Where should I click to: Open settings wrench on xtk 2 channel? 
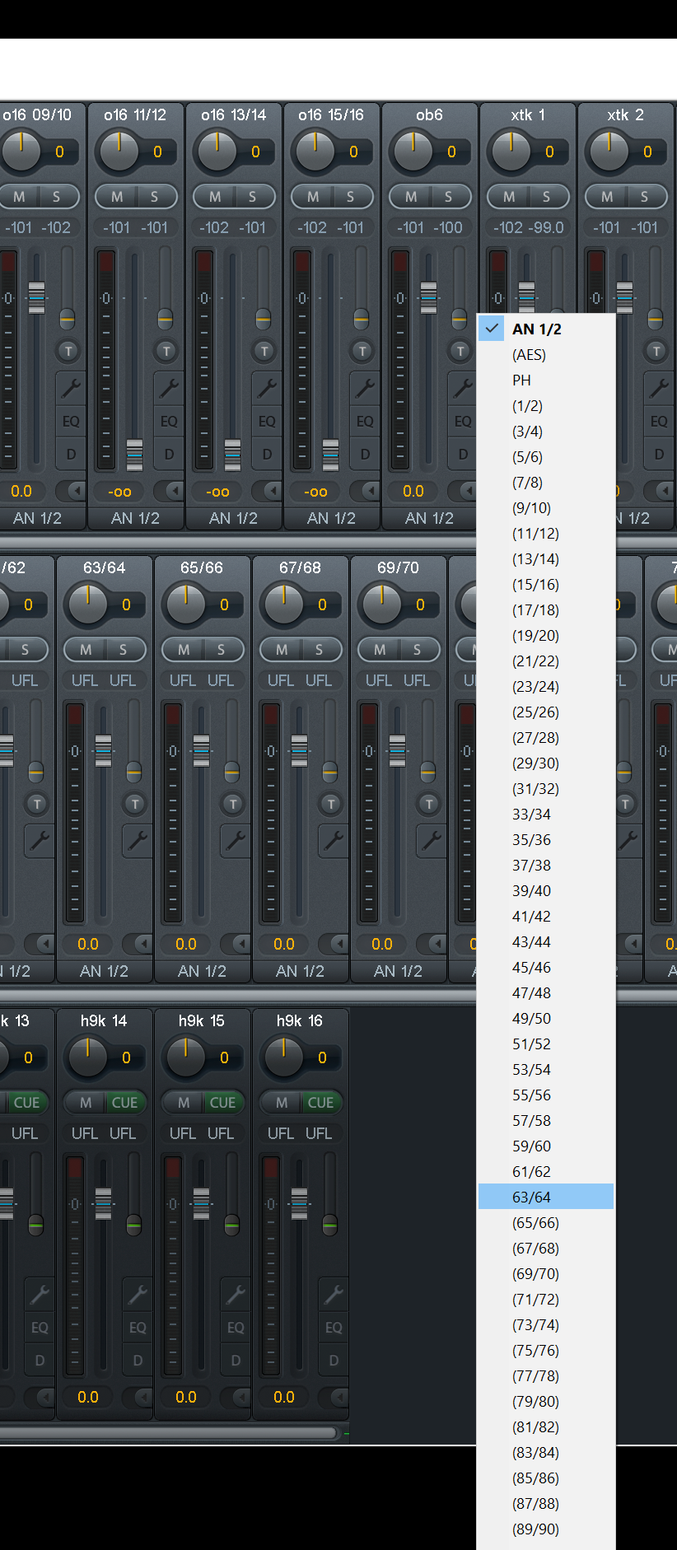(658, 387)
